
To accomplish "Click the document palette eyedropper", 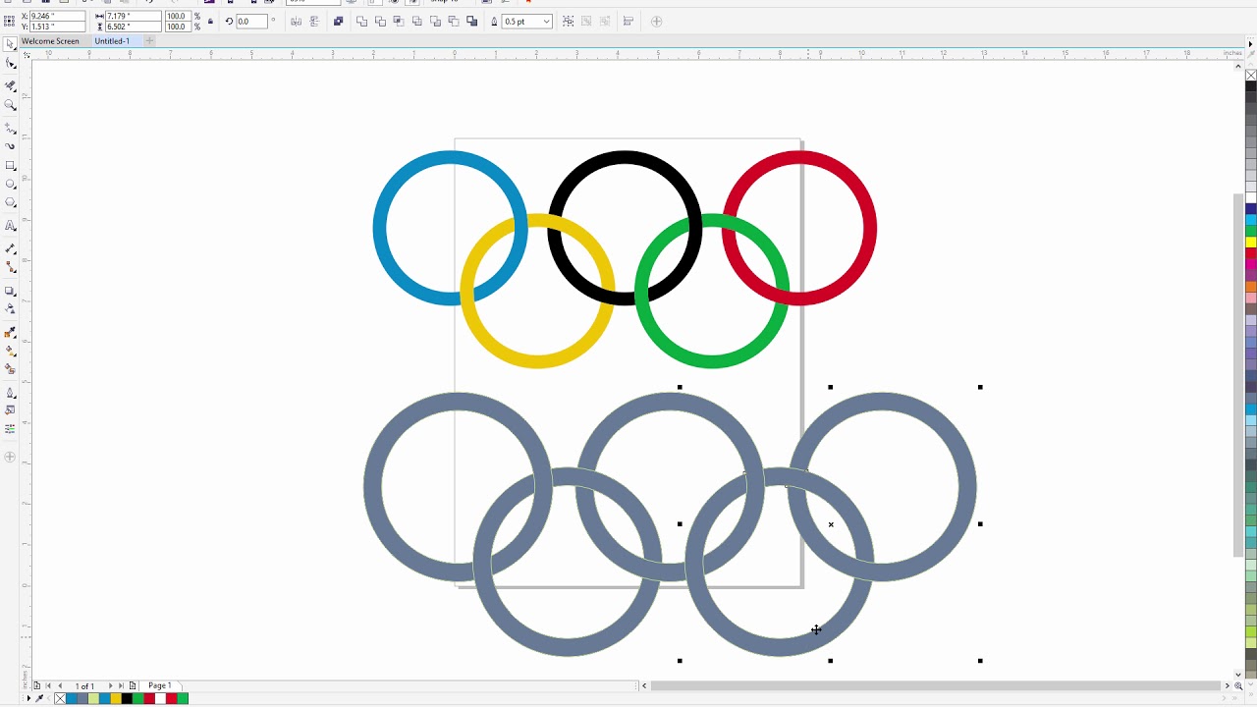I will (40, 698).
